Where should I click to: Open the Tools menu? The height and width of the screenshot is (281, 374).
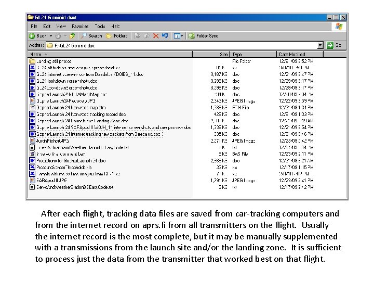100,27
